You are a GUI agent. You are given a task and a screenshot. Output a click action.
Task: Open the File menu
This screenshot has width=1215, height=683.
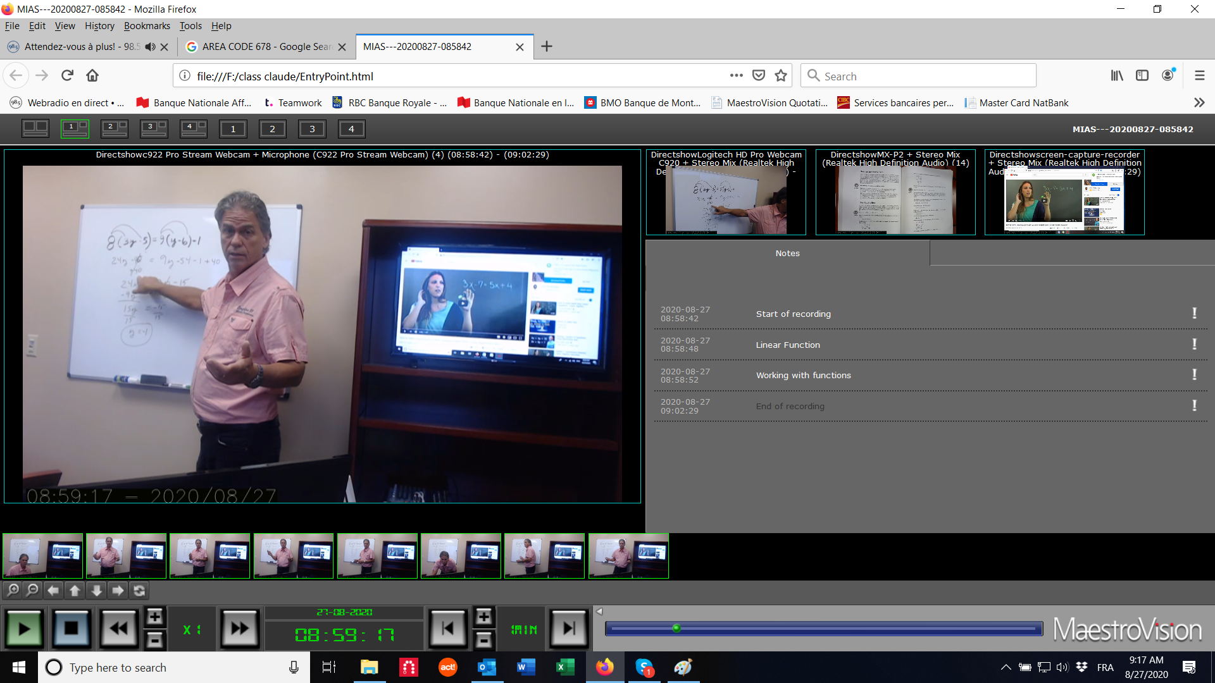coord(12,26)
